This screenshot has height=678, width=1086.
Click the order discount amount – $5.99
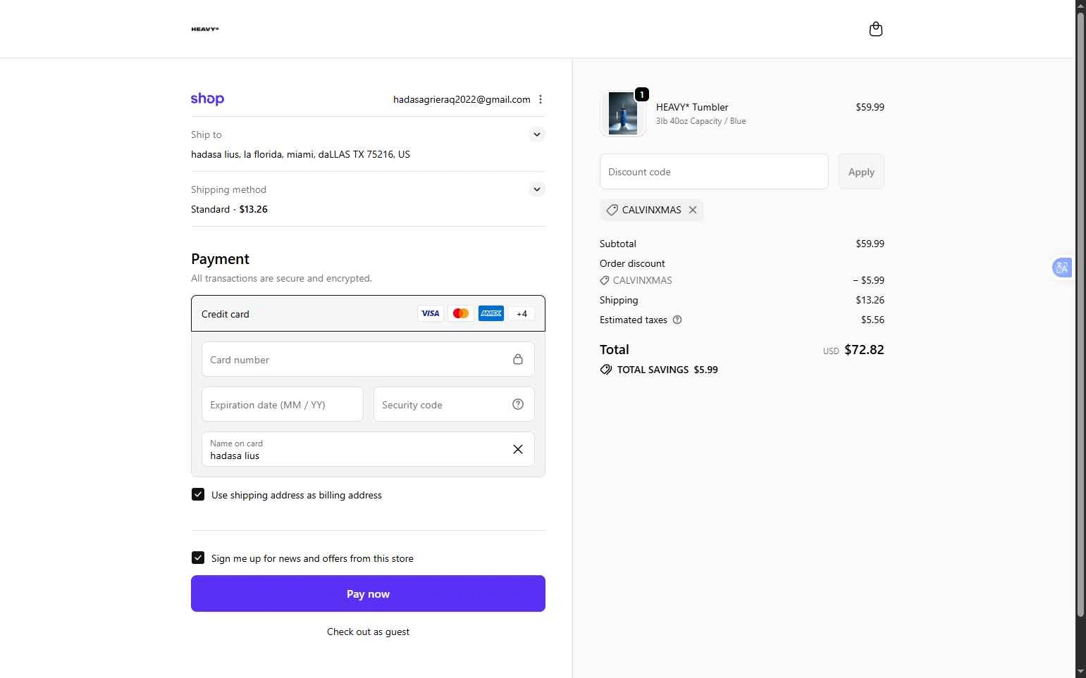(x=868, y=280)
